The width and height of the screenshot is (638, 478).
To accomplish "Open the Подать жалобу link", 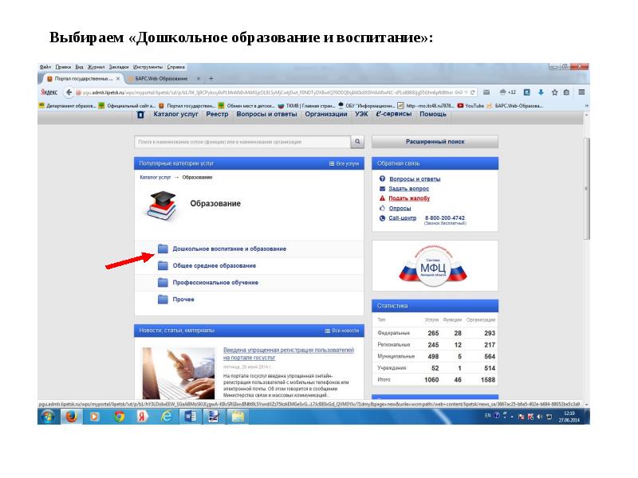I will coord(408,198).
